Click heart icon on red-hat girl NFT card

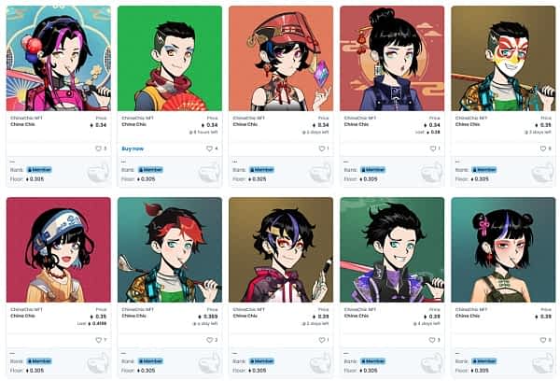coord(321,148)
